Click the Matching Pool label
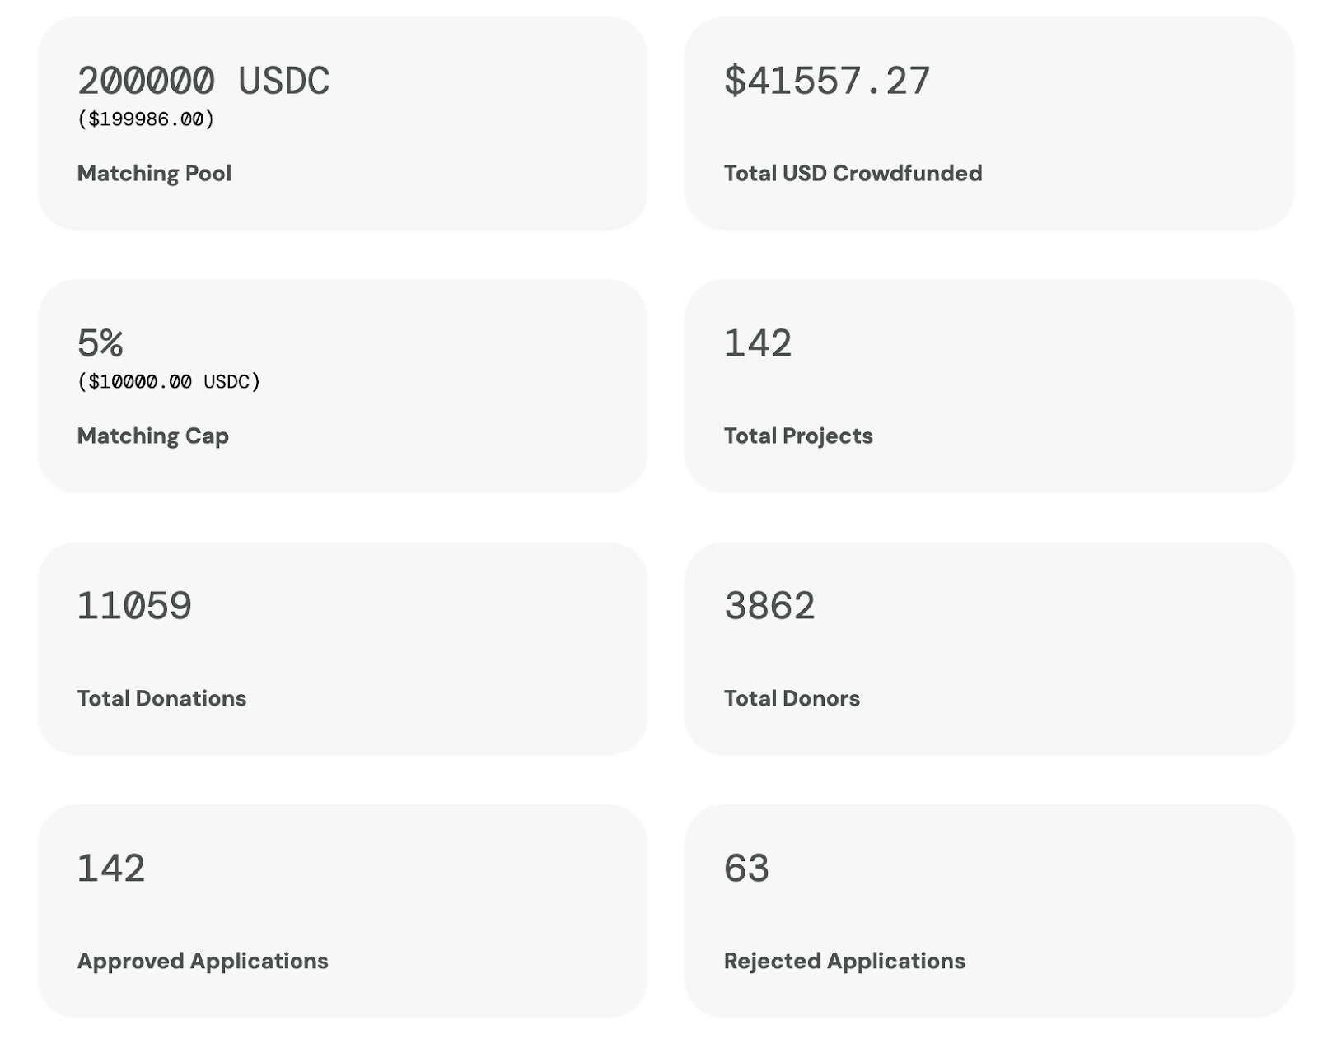Viewport: 1318px width, 1039px height. (154, 174)
